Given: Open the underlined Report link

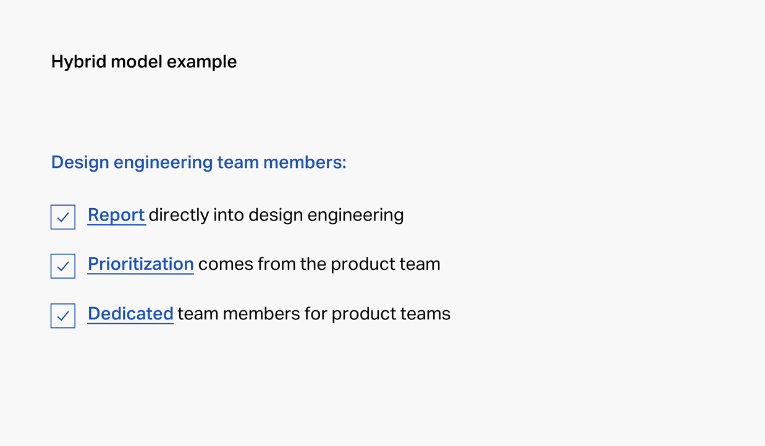Looking at the screenshot, I should point(116,215).
